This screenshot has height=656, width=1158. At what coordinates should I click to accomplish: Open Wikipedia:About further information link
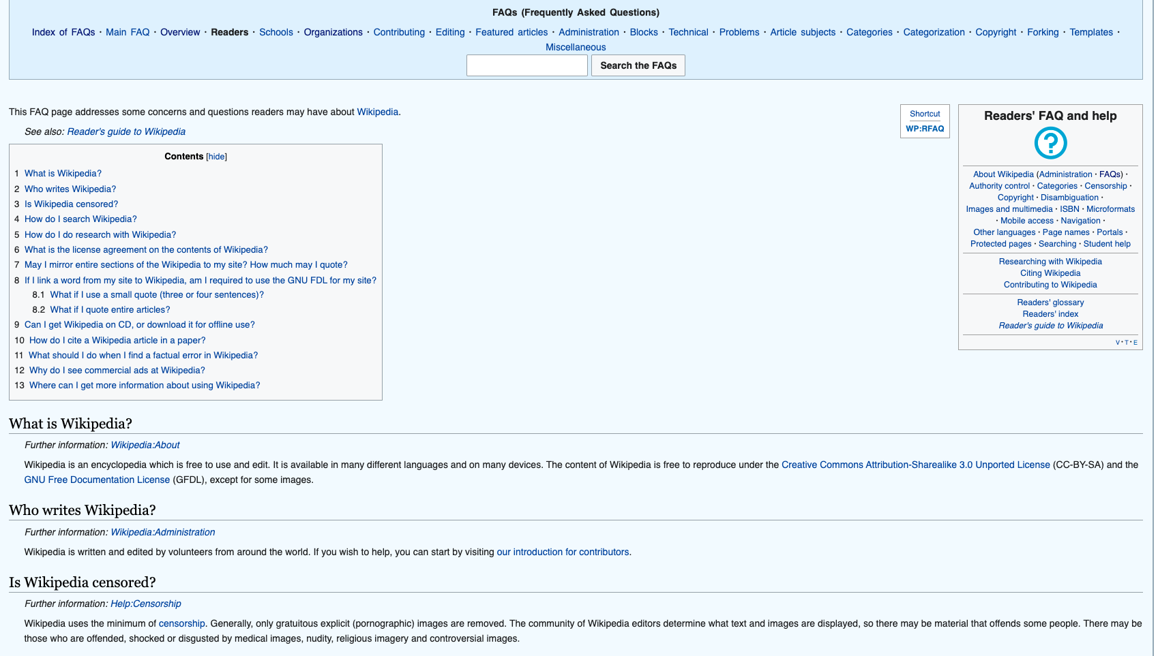point(145,445)
